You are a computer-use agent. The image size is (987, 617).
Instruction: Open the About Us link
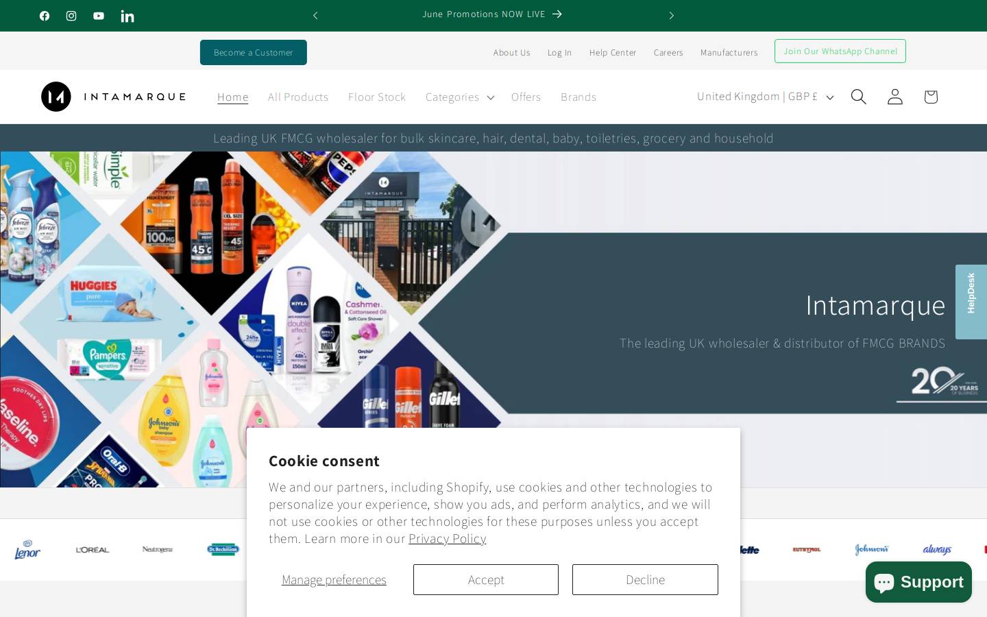[512, 52]
